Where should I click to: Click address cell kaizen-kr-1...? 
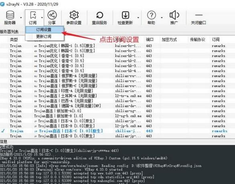click(x=128, y=46)
